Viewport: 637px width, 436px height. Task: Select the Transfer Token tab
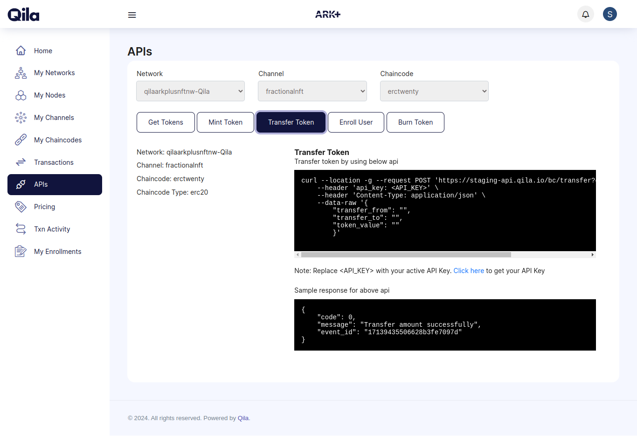tap(291, 122)
